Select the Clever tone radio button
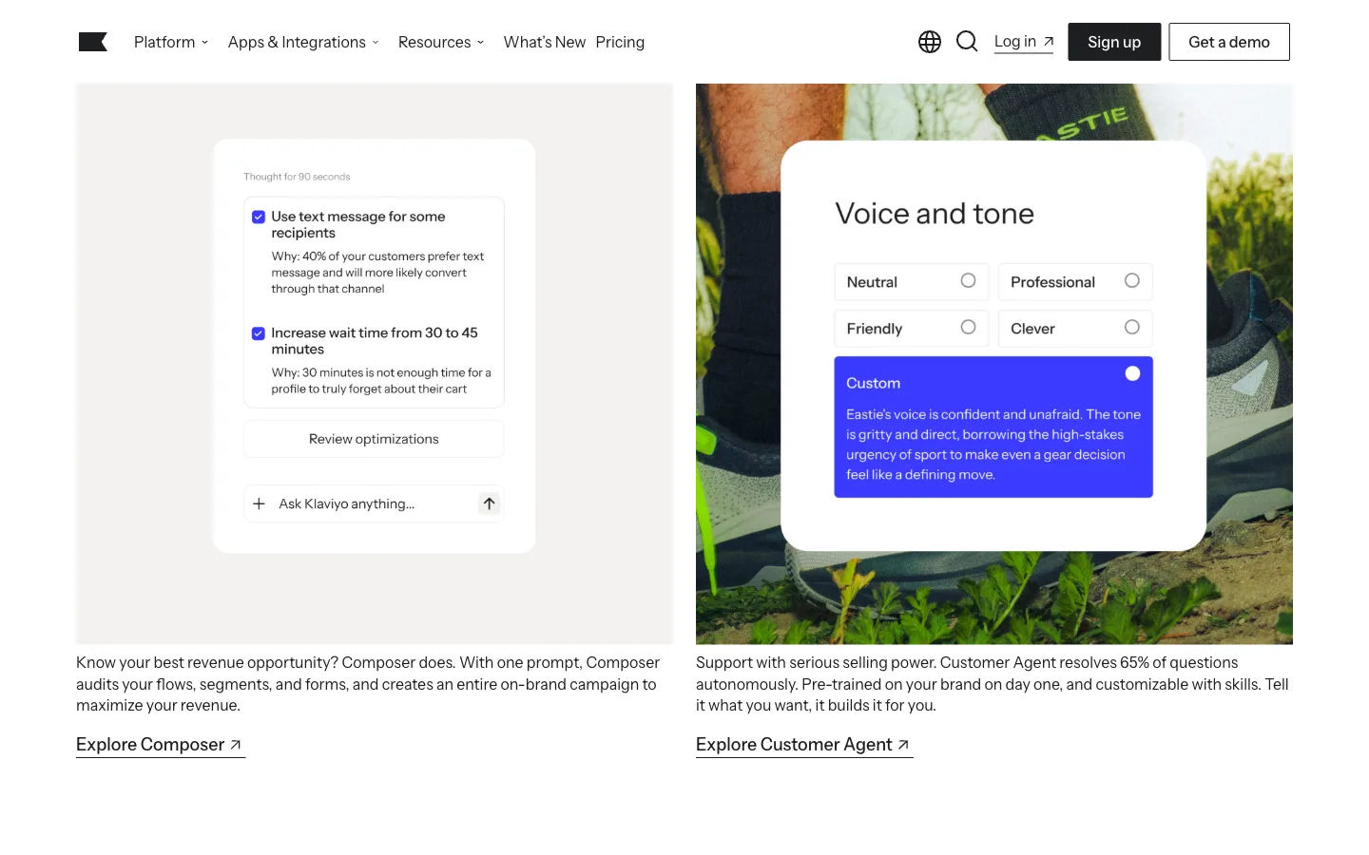This screenshot has width=1369, height=855. tap(1131, 327)
